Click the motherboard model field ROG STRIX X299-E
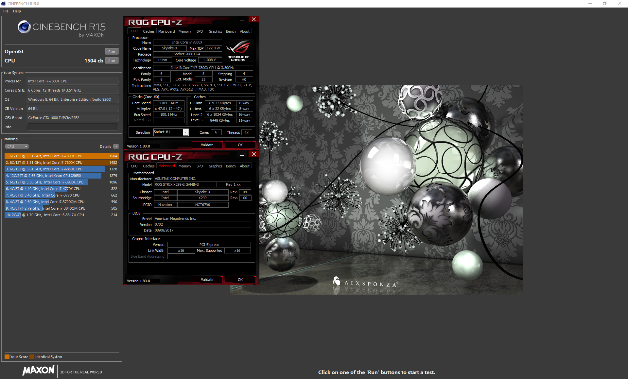628x379 pixels. tap(185, 185)
